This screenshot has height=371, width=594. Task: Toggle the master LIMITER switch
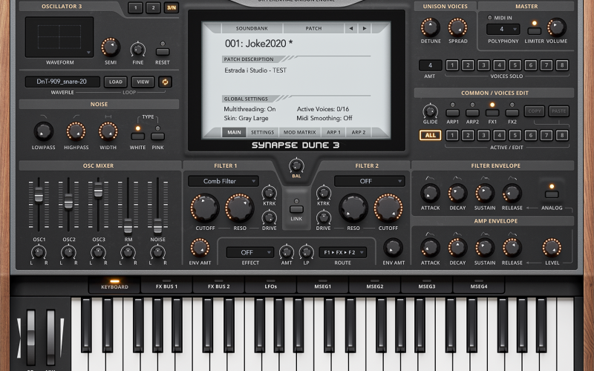534,31
